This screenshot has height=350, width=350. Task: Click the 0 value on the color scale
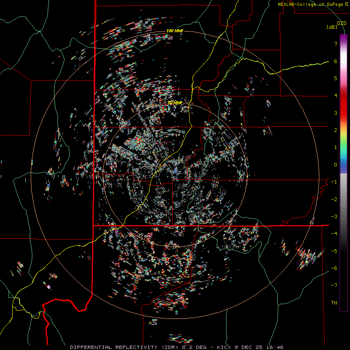pyautogui.click(x=336, y=165)
